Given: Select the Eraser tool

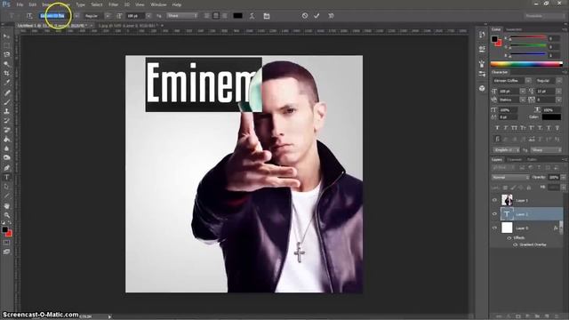Looking at the screenshot, I should tap(6, 130).
